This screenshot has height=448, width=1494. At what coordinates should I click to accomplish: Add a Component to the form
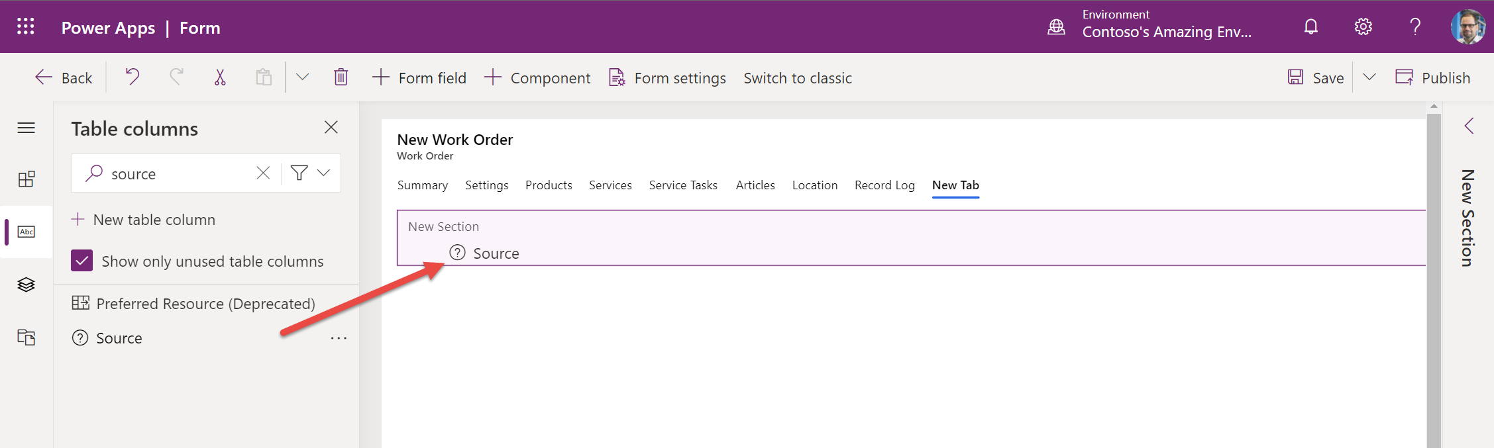tap(537, 78)
